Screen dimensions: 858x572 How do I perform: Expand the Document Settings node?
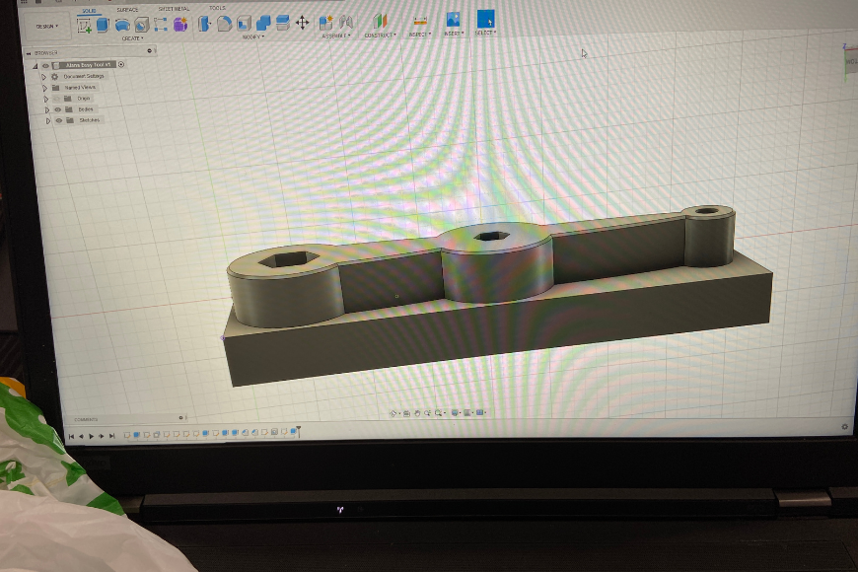point(43,77)
